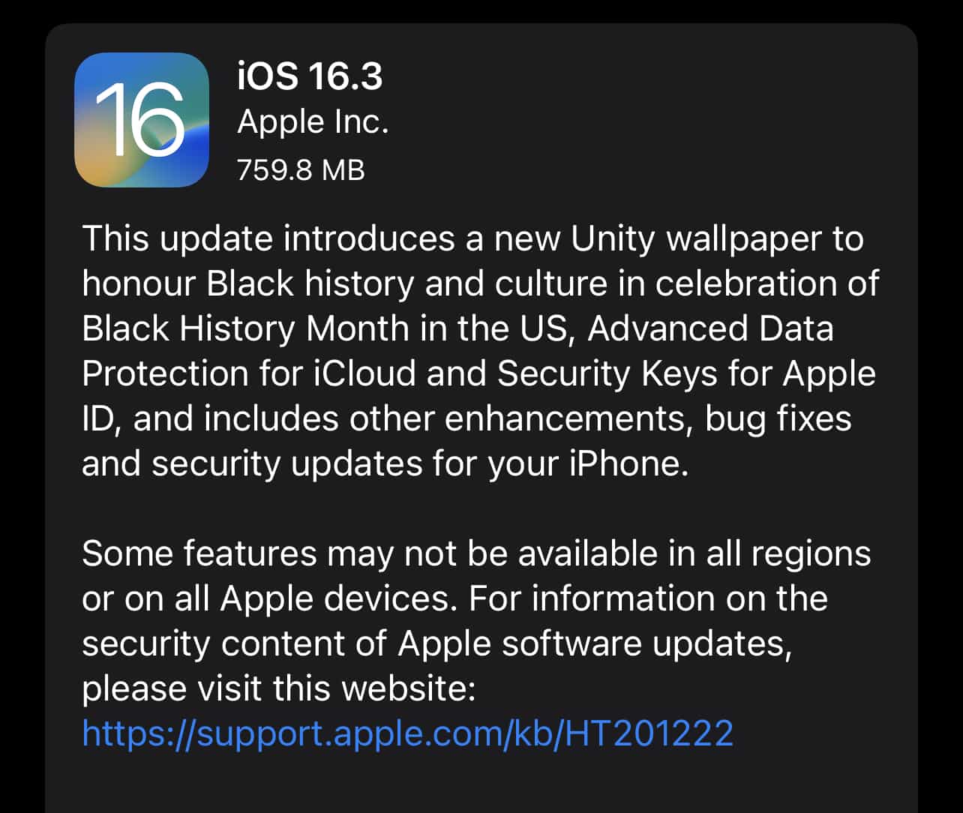Tap 'This update introduces' opening line

pyautogui.click(x=279, y=239)
